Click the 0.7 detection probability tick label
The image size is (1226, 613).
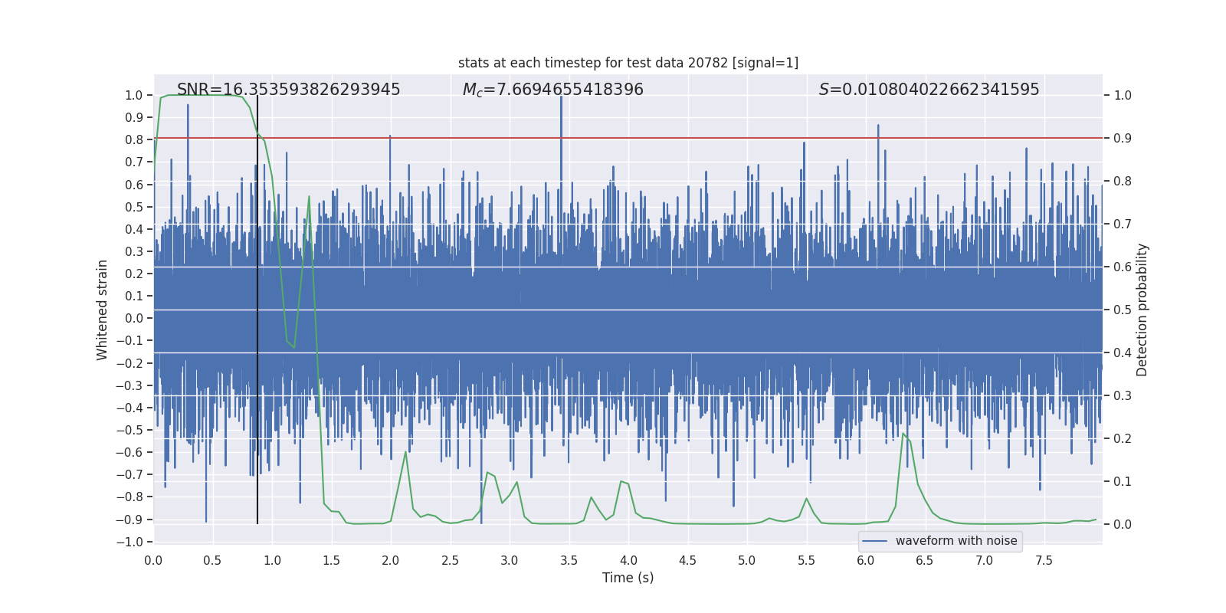[1123, 225]
